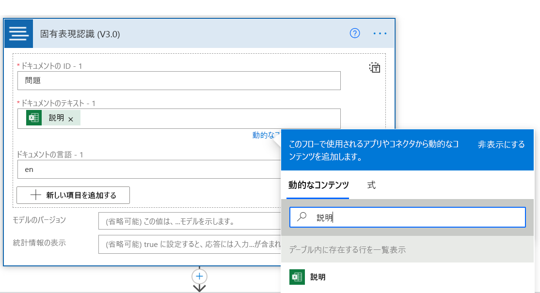This screenshot has height=293, width=540.
Task: Select the 説明 dynamic content result
Action: [407, 277]
